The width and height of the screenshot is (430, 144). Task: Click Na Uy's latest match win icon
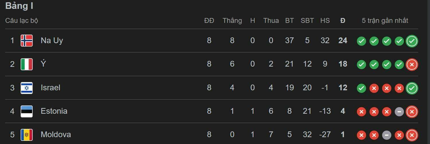(x=412, y=41)
